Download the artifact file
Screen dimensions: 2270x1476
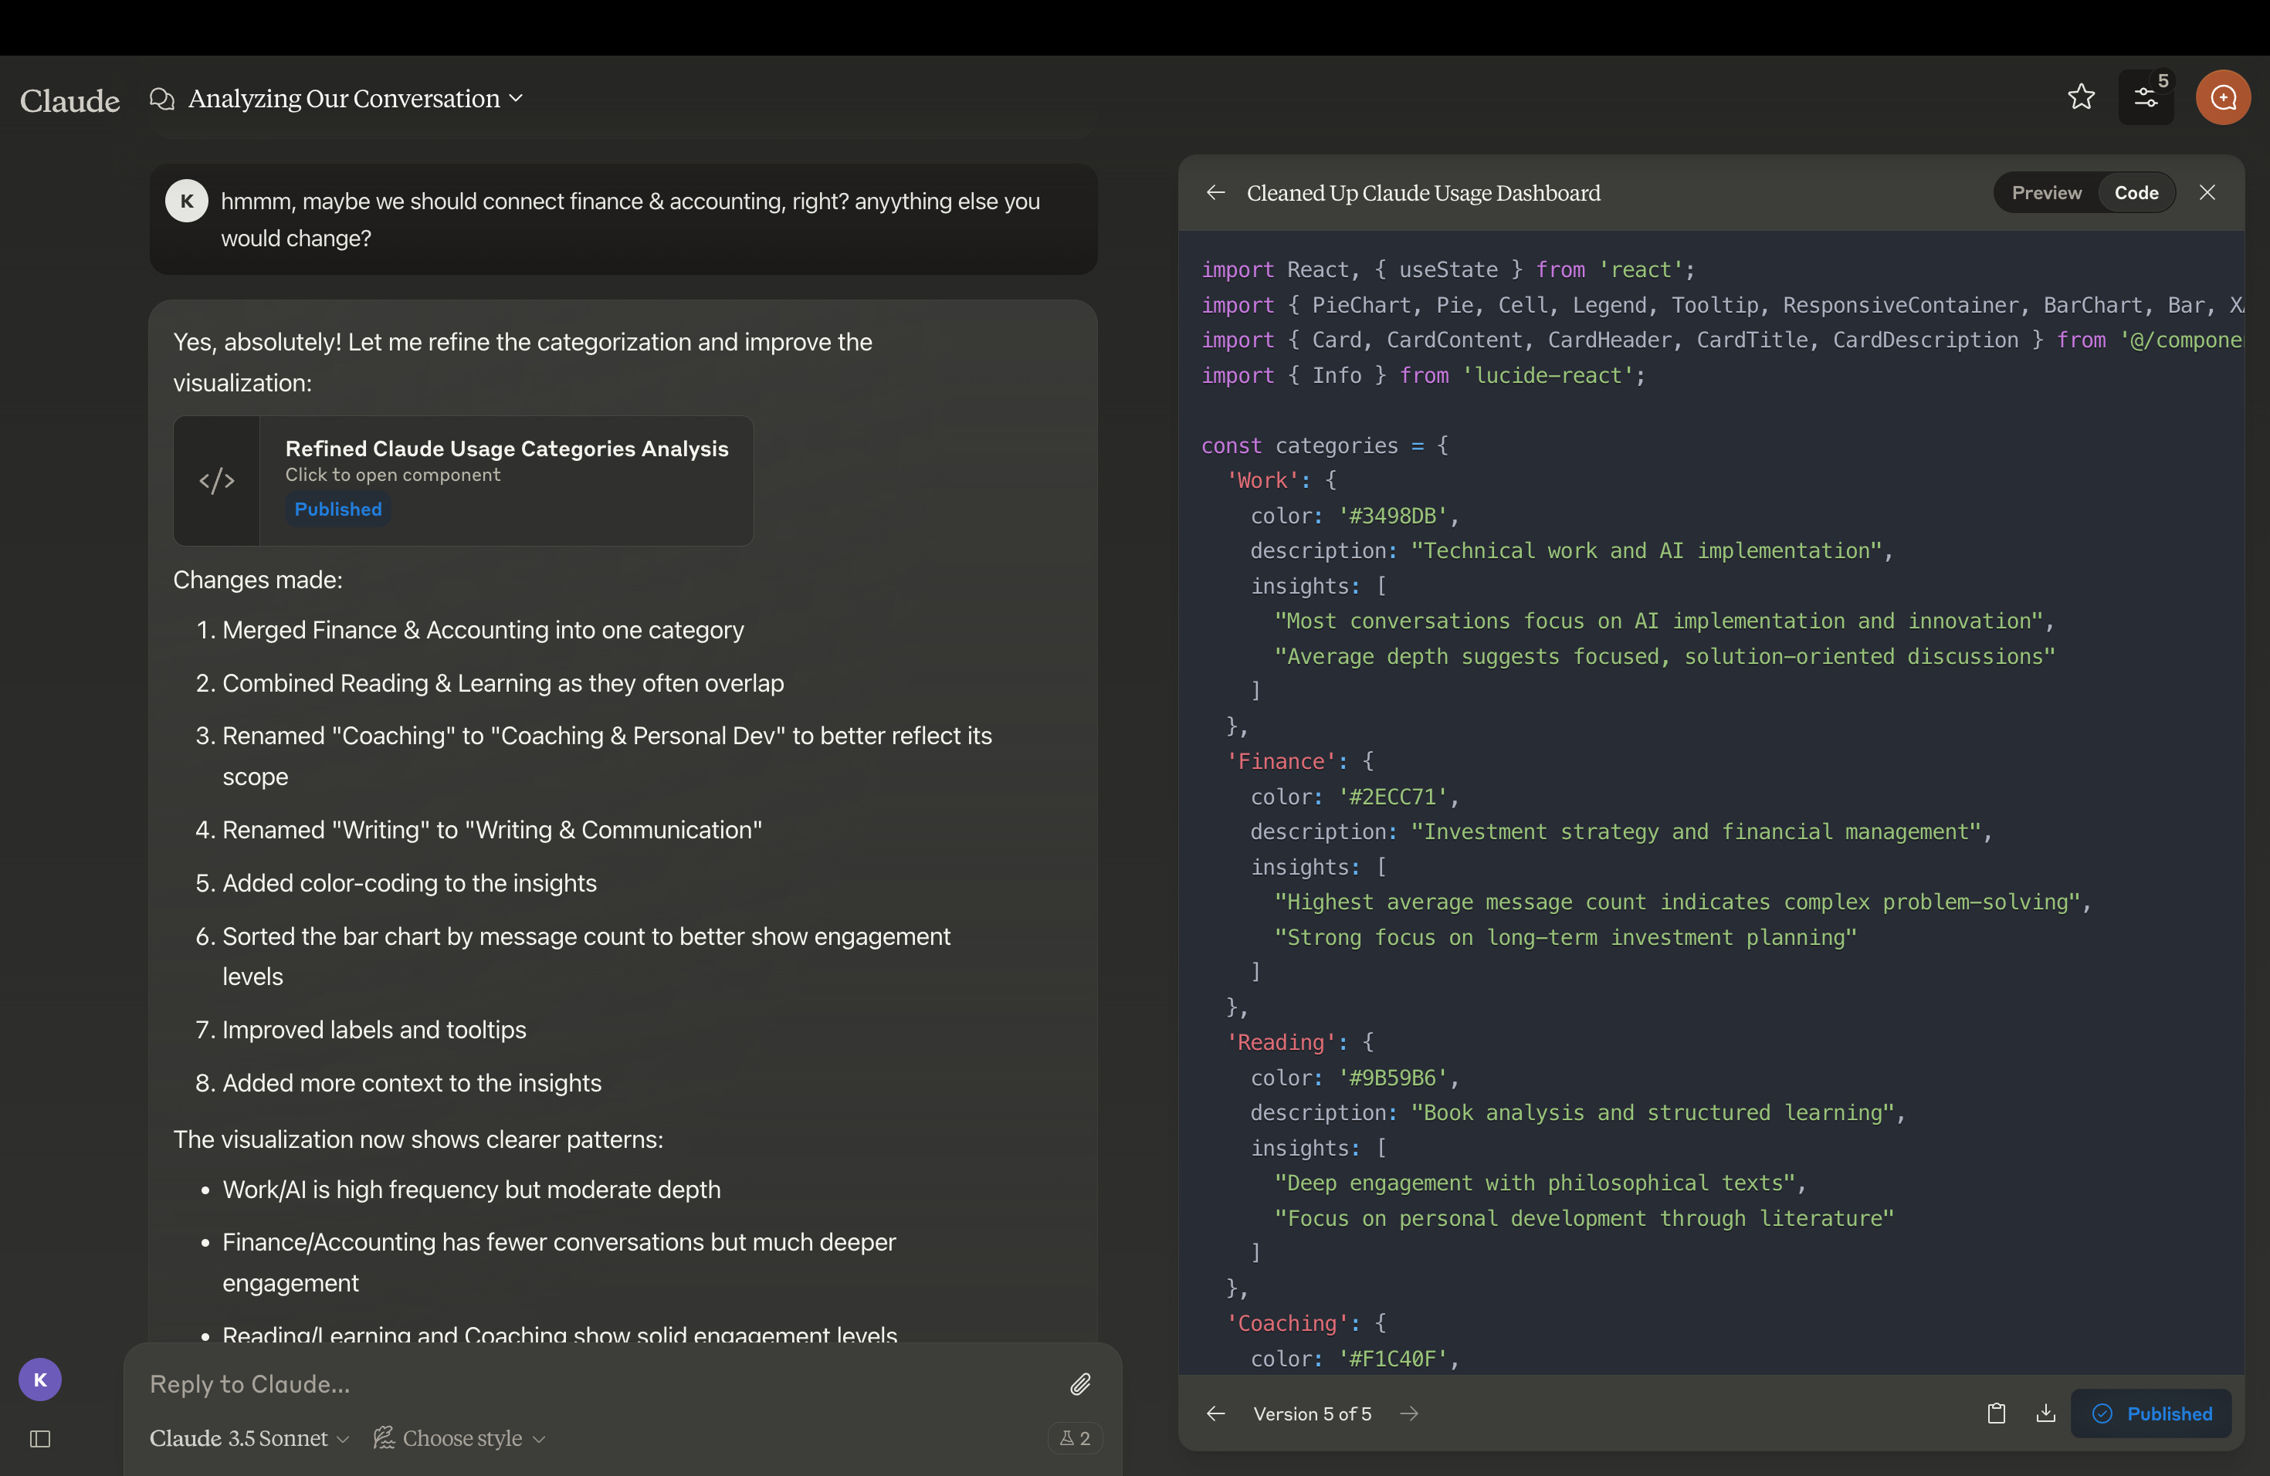(2045, 1413)
